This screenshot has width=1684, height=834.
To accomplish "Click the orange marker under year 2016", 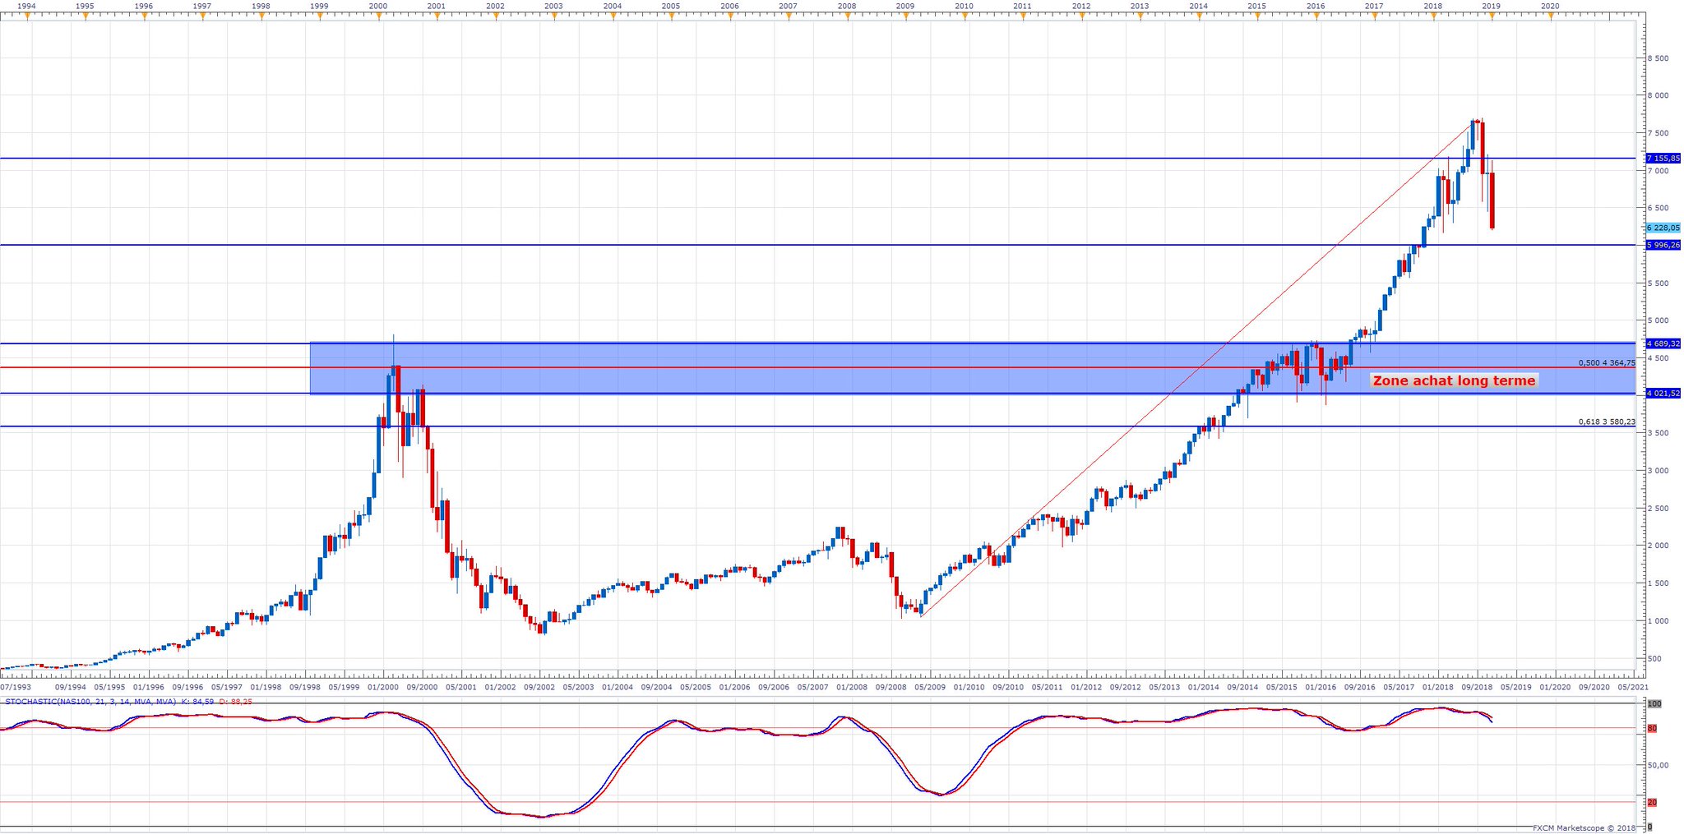I will (x=1316, y=15).
